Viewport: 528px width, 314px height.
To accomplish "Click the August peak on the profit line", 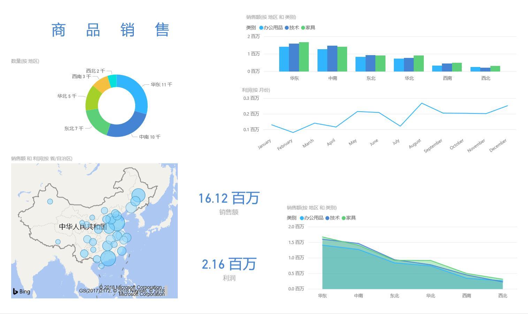I will click(x=422, y=103).
